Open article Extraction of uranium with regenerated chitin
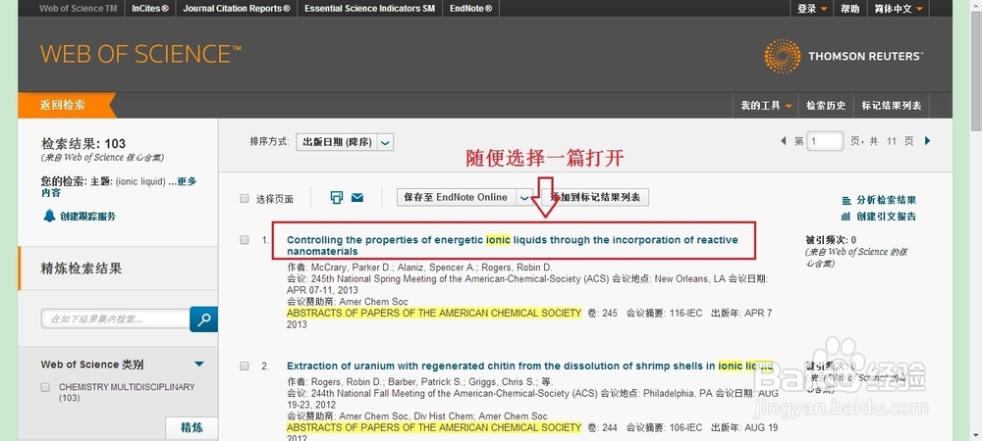 [530, 367]
